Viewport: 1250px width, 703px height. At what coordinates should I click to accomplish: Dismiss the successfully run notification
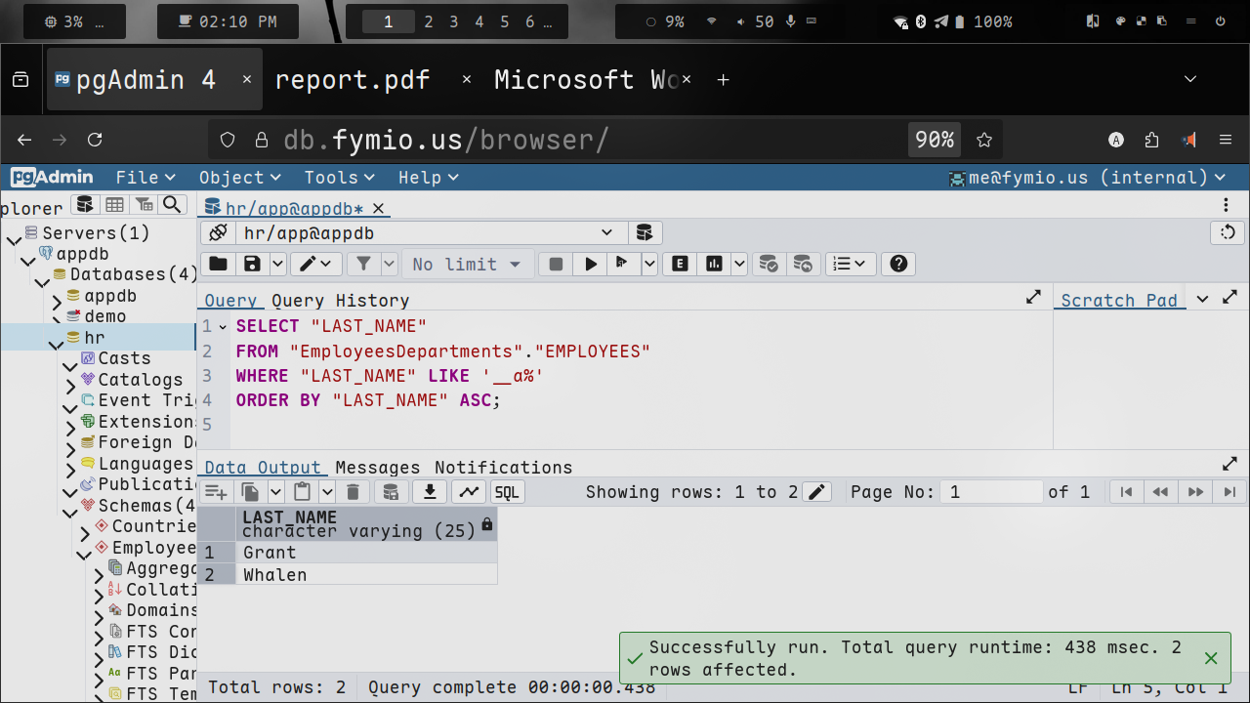pyautogui.click(x=1211, y=658)
